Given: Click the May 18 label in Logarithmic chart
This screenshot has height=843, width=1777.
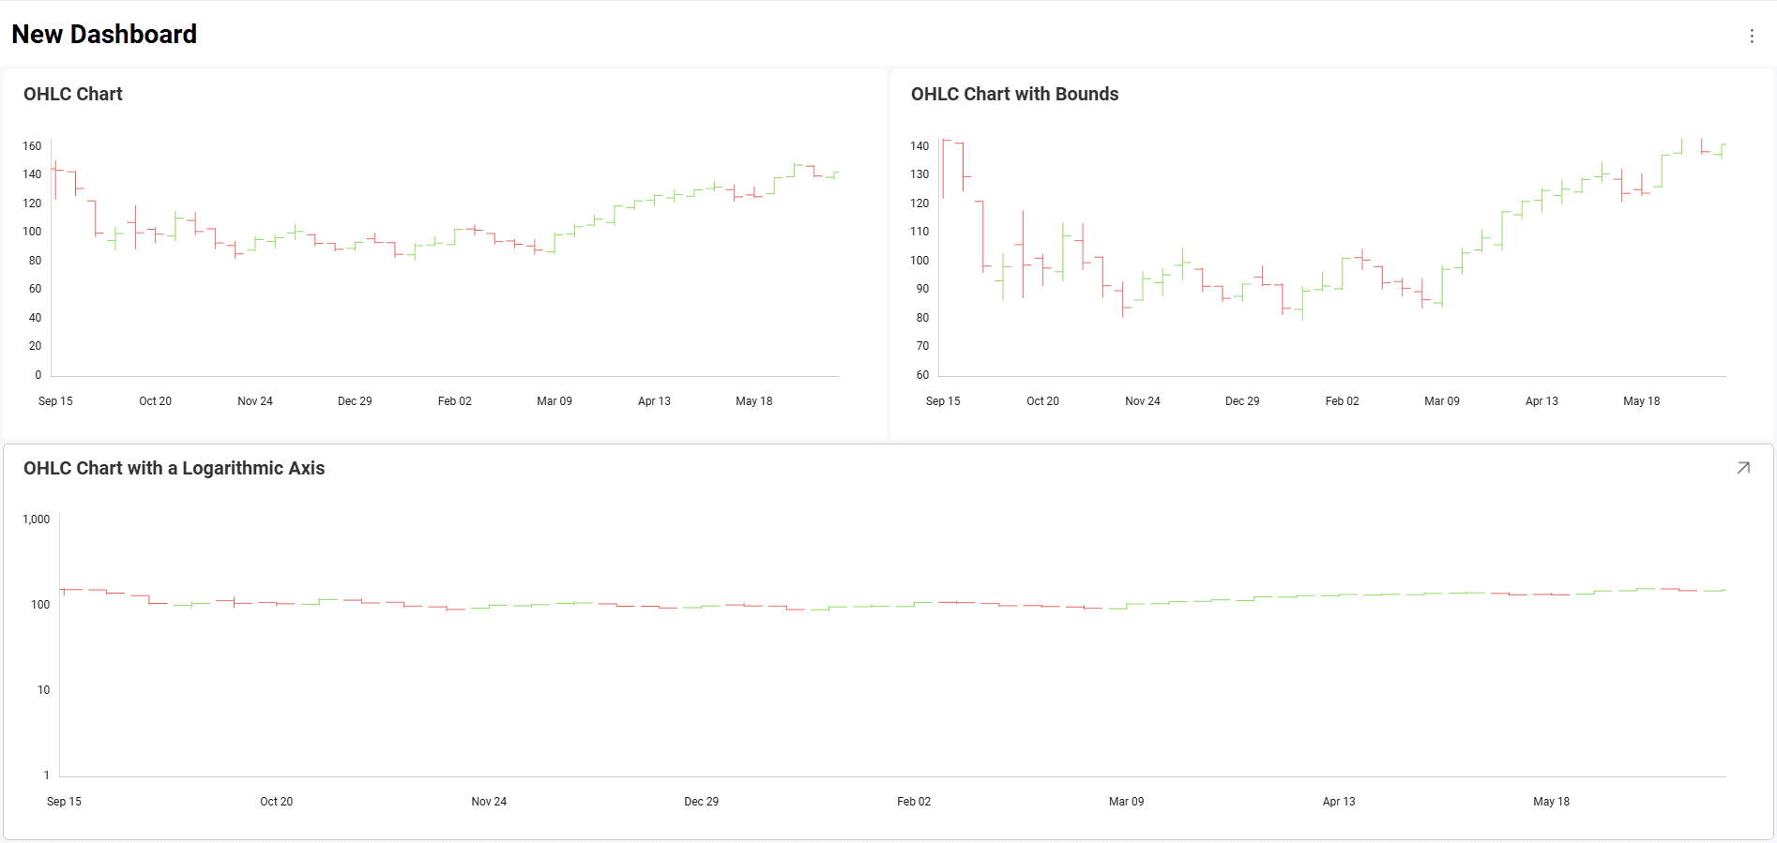Looking at the screenshot, I should click(1552, 802).
